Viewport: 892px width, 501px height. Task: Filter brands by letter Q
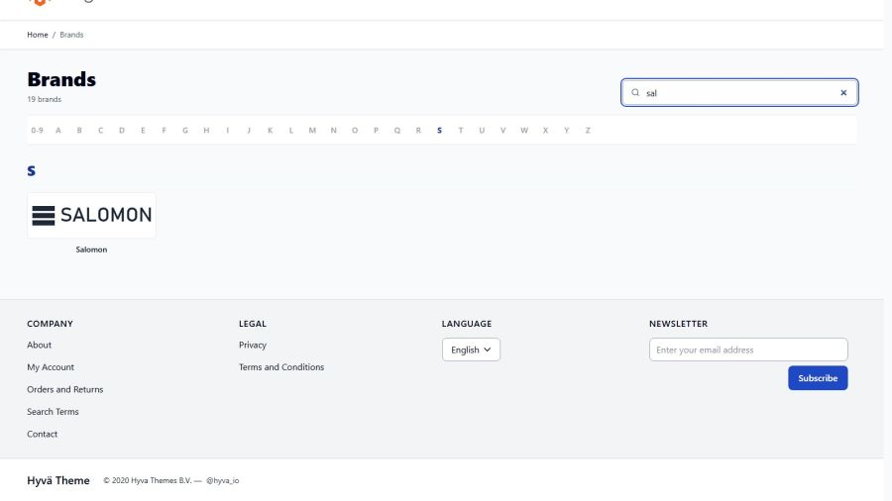397,130
